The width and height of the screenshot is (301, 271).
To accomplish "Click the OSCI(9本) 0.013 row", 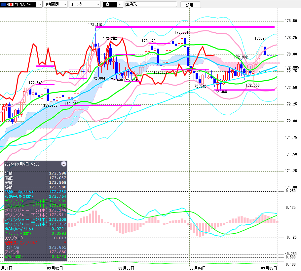I will coord(35,238).
